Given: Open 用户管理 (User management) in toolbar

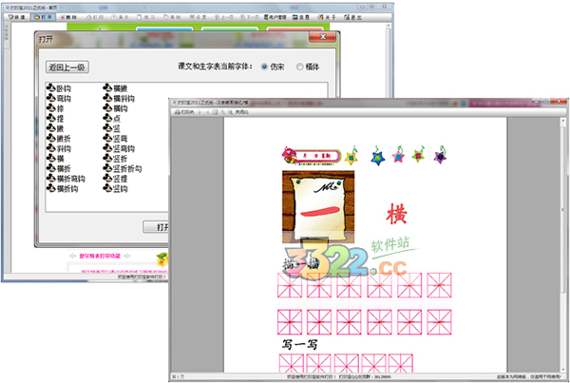Looking at the screenshot, I should point(275,17).
